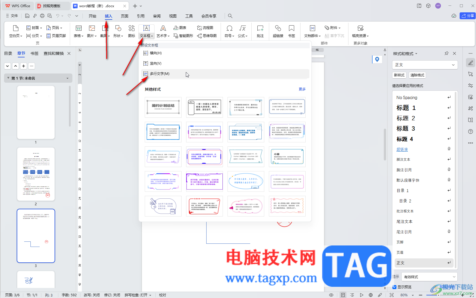
Task: Open the 符号 symbol tool
Action: pos(229,31)
